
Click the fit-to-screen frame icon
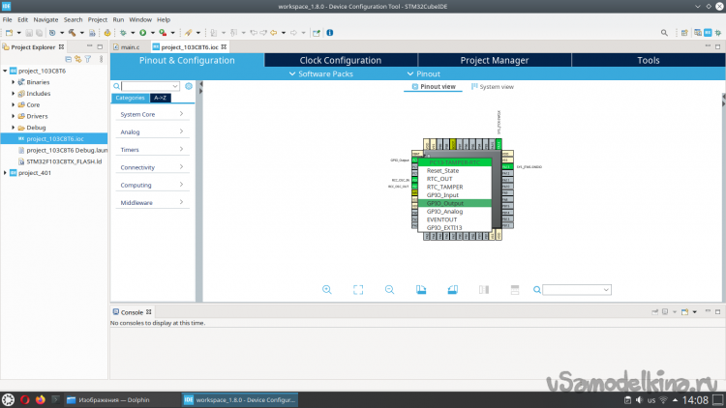[358, 289]
